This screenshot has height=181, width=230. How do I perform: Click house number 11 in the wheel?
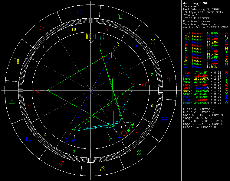point(44,47)
